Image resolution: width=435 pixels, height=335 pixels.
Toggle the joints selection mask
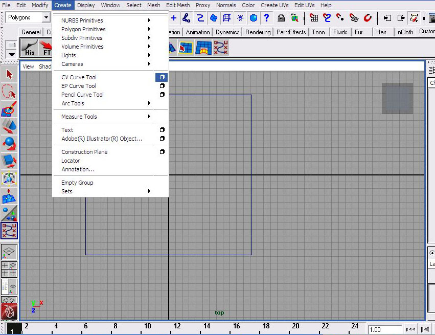point(186,18)
